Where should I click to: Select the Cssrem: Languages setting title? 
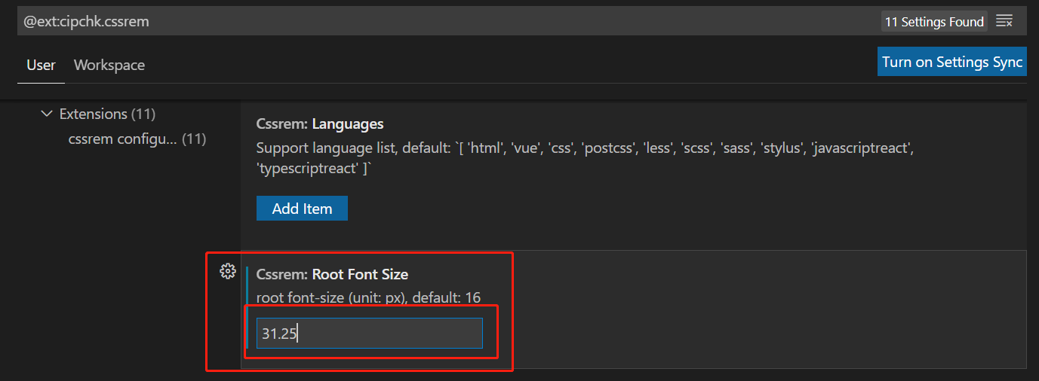point(320,123)
